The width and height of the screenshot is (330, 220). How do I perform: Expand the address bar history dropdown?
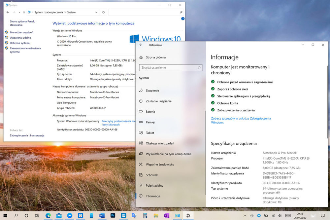pyautogui.click(x=96, y=12)
